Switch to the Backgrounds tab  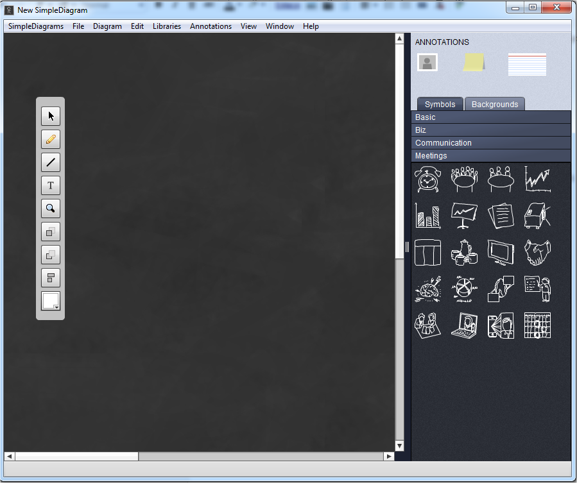(x=495, y=104)
